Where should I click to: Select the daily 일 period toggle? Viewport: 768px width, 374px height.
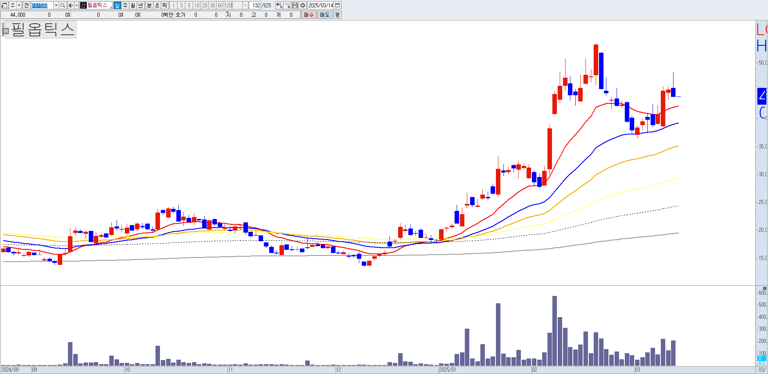pos(117,5)
